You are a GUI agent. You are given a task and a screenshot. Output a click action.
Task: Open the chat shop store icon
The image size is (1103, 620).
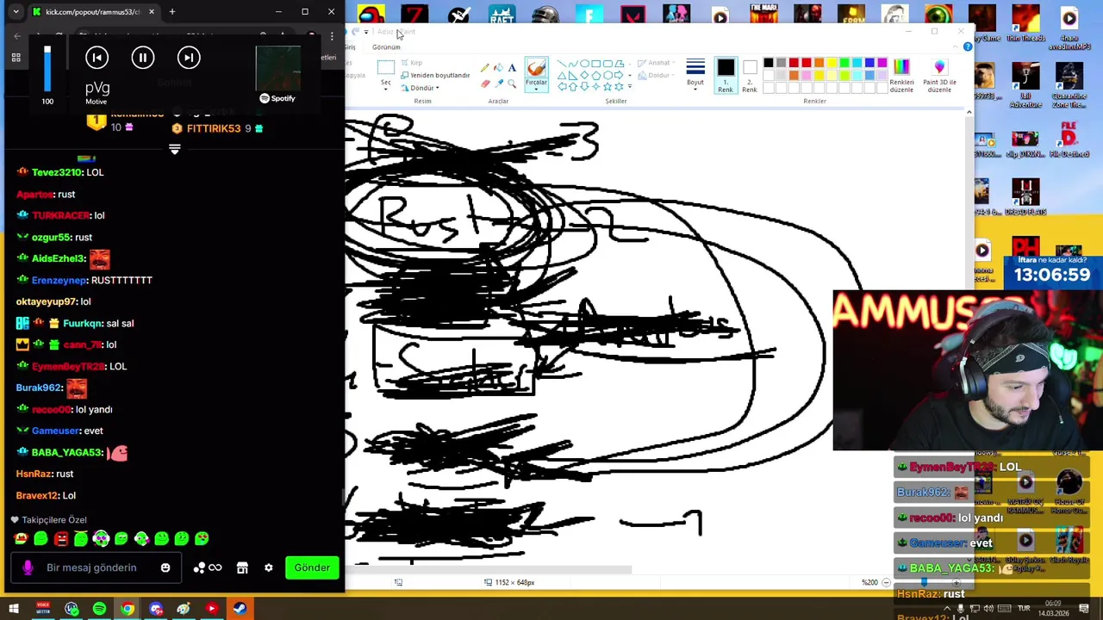(242, 567)
